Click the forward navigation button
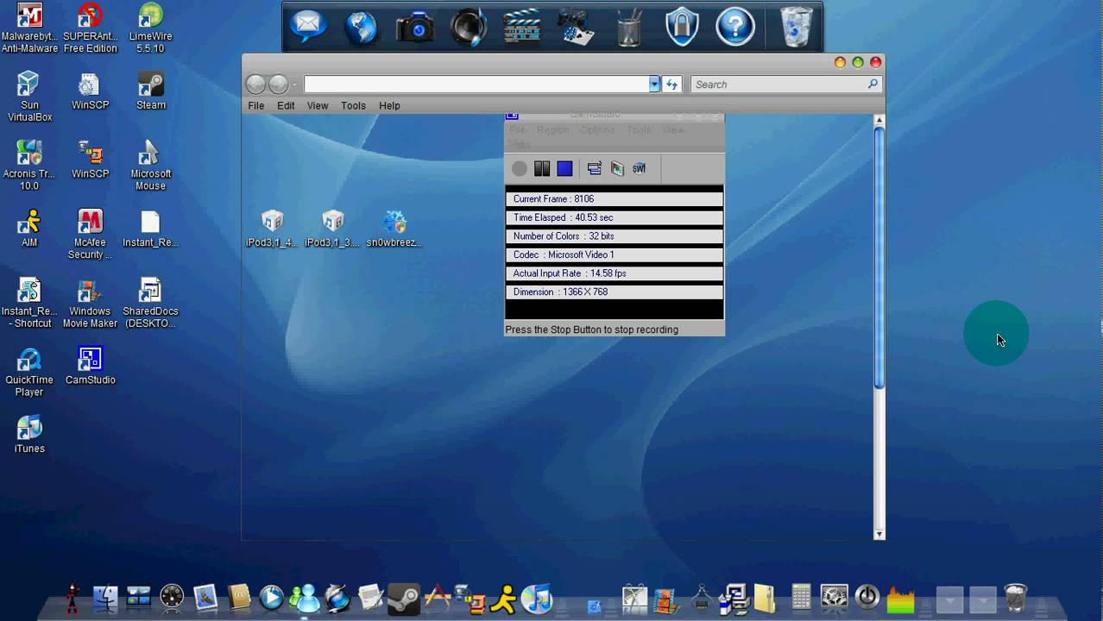Screen dimensions: 1103x621 pyautogui.click(x=278, y=84)
